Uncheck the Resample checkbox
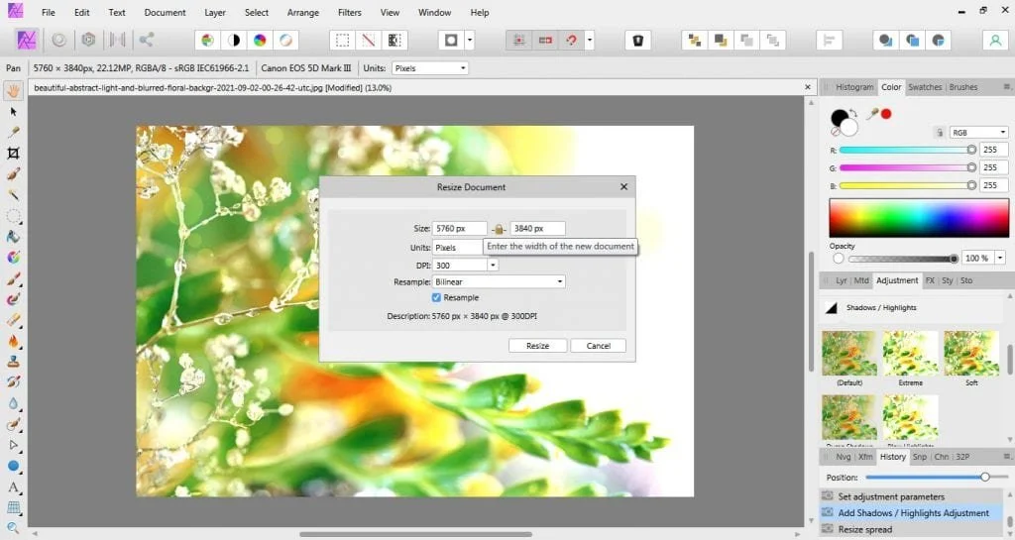The width and height of the screenshot is (1015, 540). [x=436, y=297]
